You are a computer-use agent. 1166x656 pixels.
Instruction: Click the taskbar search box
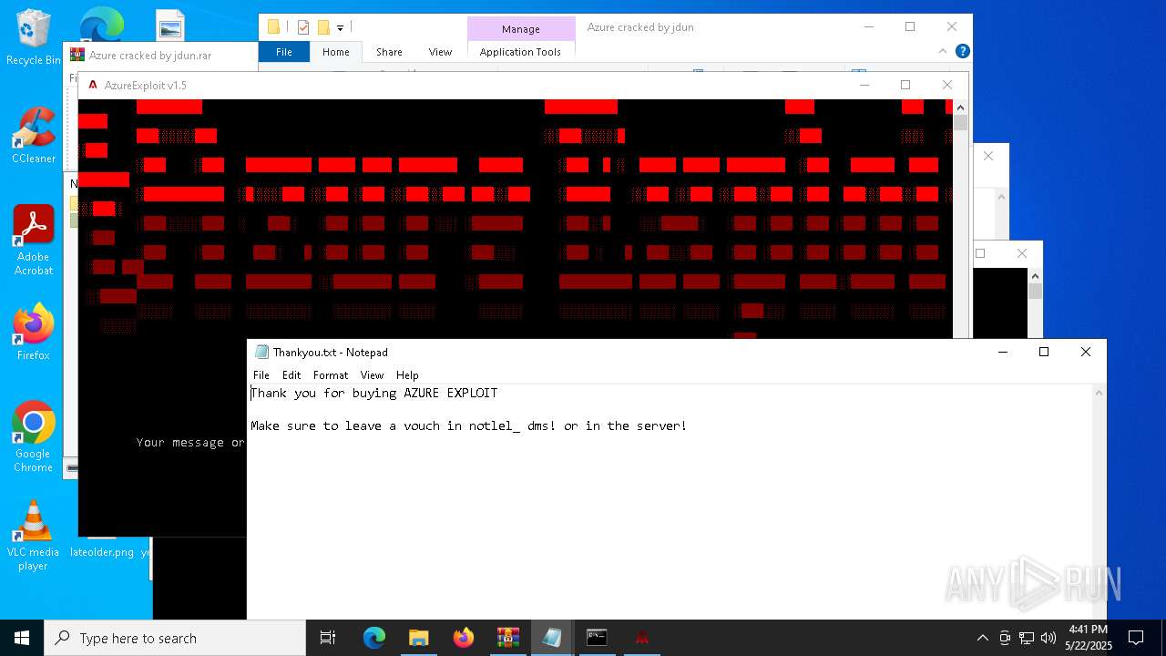click(x=175, y=638)
